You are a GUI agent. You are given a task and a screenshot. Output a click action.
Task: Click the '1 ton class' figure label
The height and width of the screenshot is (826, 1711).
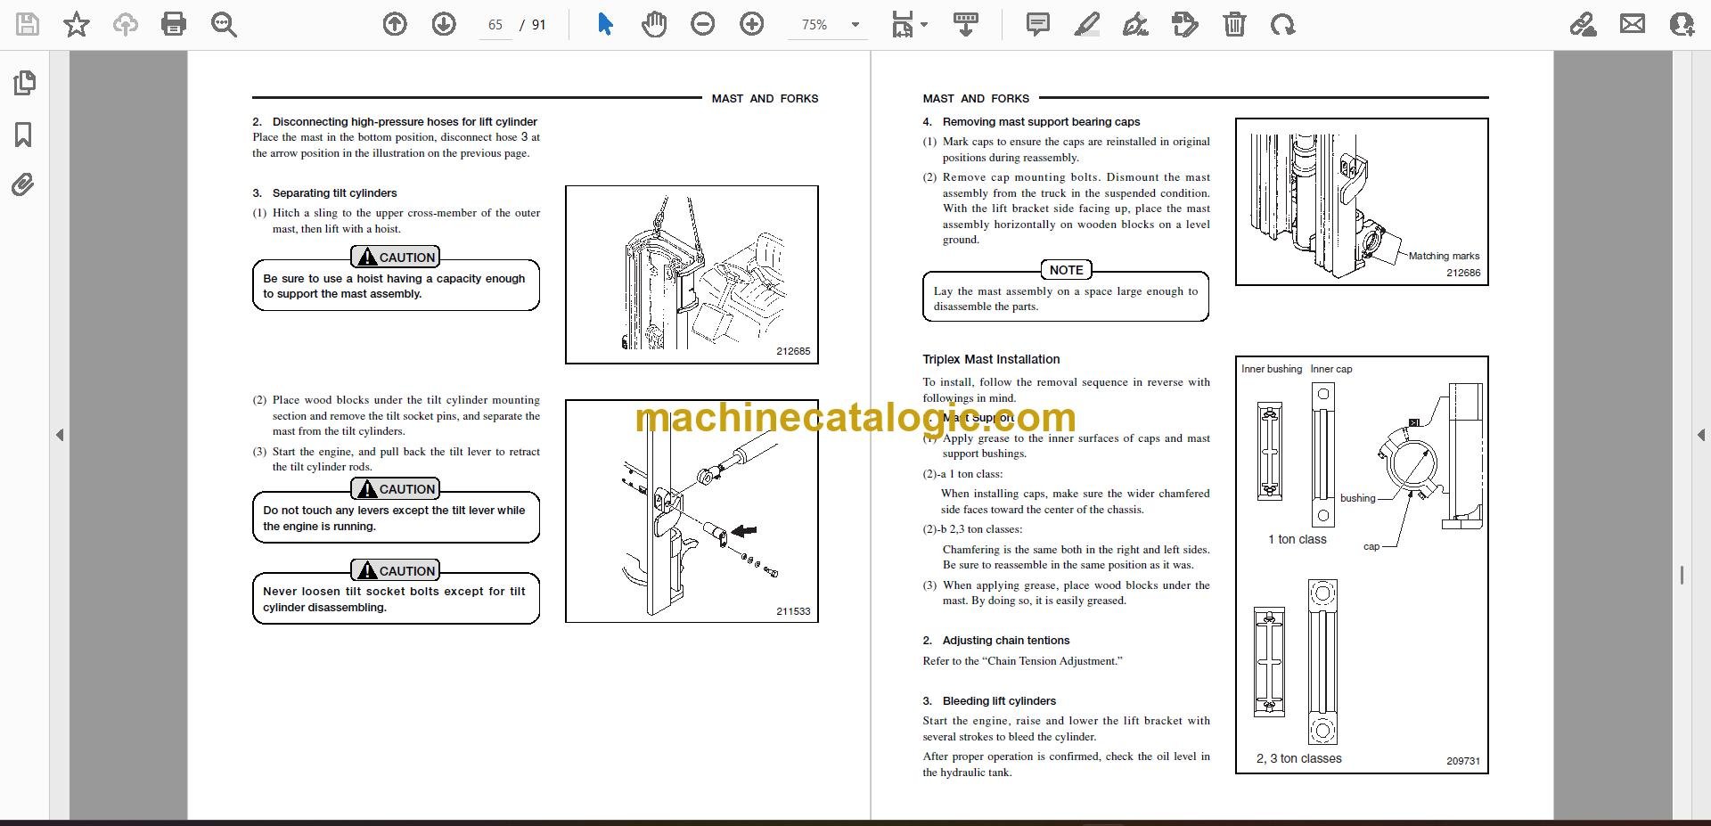(x=1297, y=539)
